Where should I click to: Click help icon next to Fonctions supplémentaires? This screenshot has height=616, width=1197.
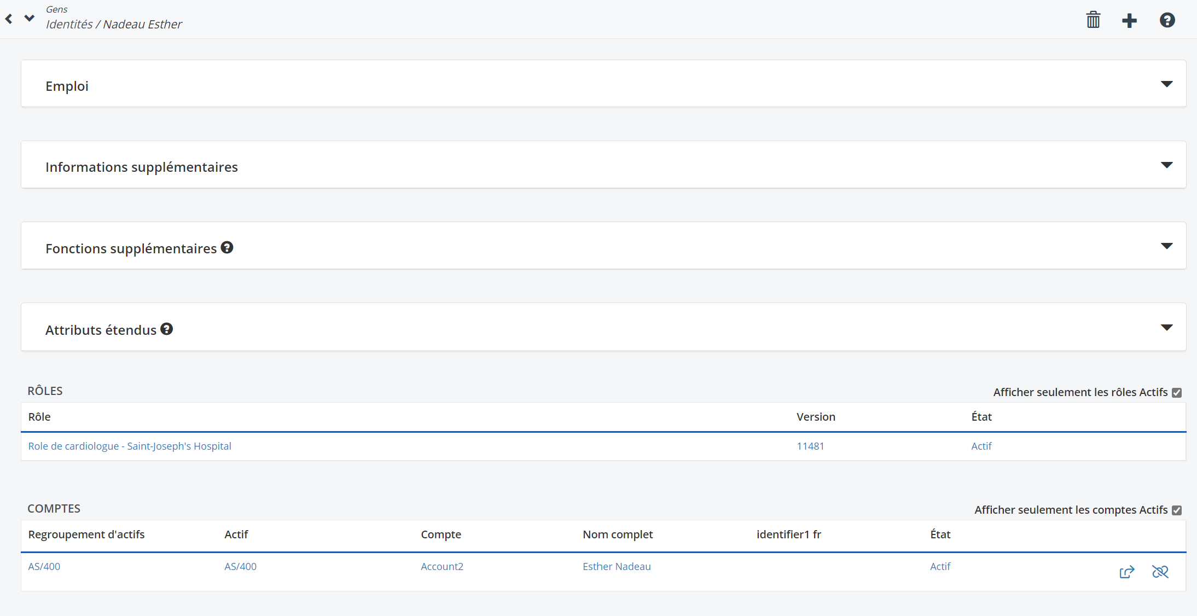pos(227,247)
